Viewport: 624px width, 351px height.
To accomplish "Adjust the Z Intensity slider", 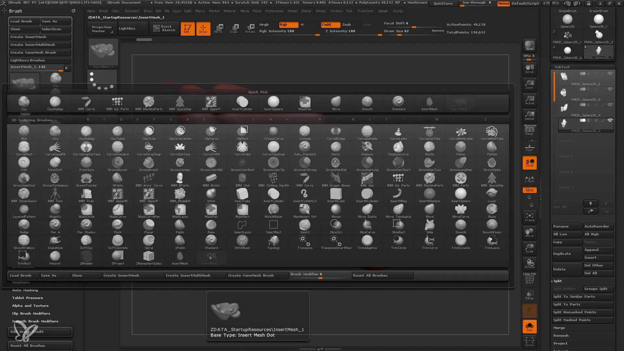I will (354, 32).
